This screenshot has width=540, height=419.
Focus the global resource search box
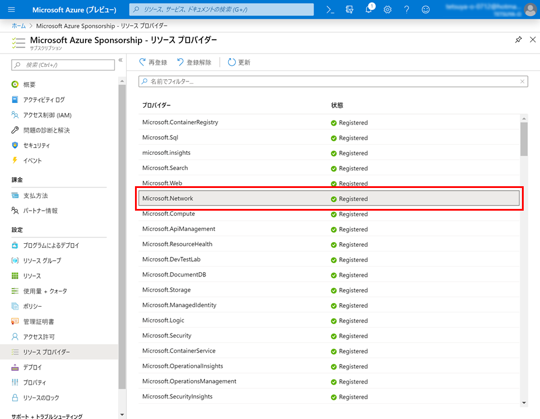[221, 10]
